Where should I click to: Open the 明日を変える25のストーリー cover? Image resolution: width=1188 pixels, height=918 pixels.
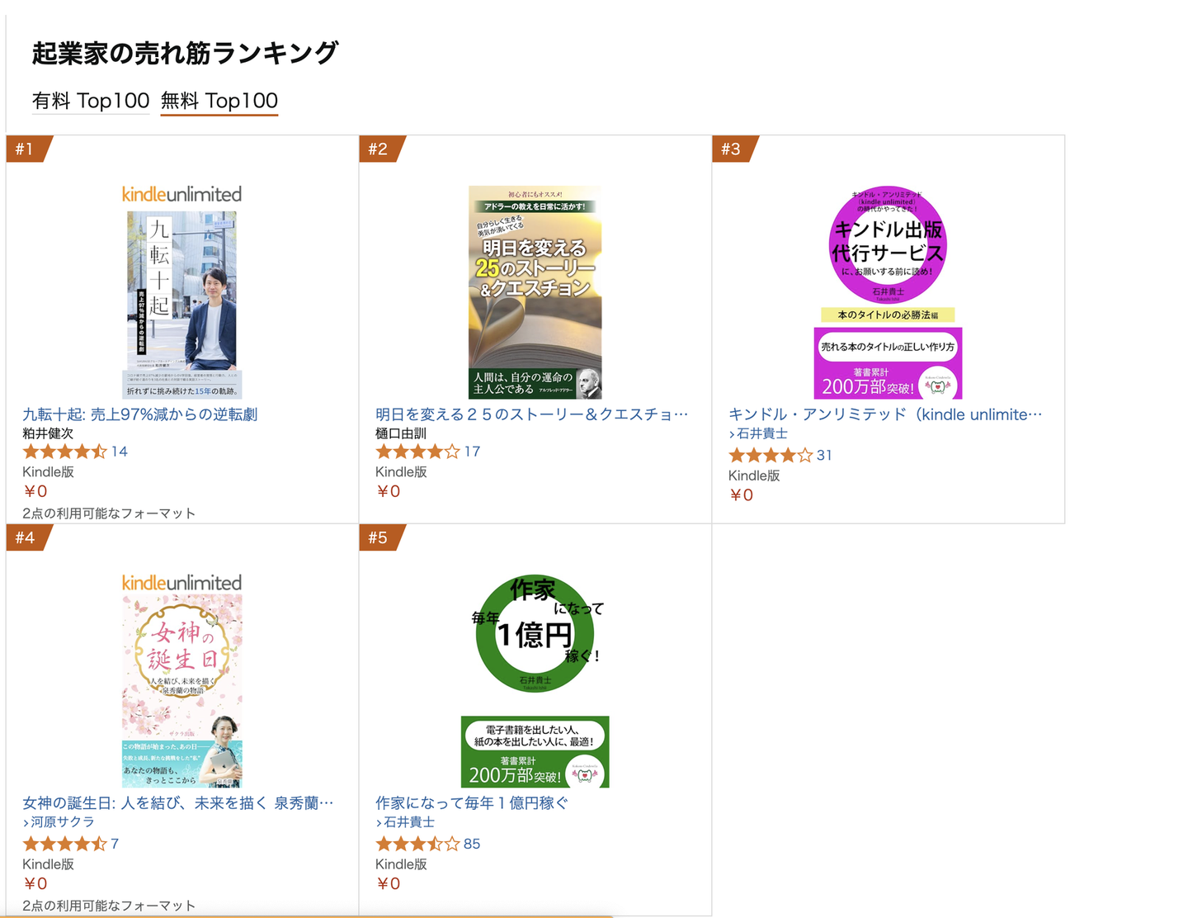tap(535, 292)
